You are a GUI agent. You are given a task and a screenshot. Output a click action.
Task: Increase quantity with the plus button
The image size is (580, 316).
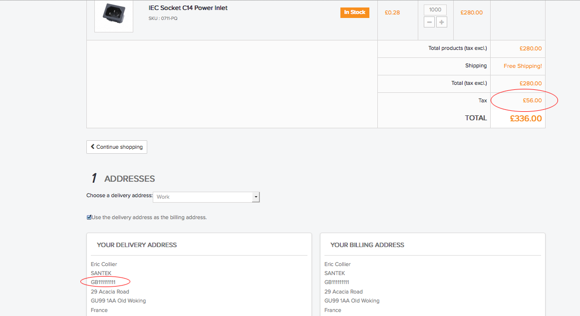(x=441, y=22)
